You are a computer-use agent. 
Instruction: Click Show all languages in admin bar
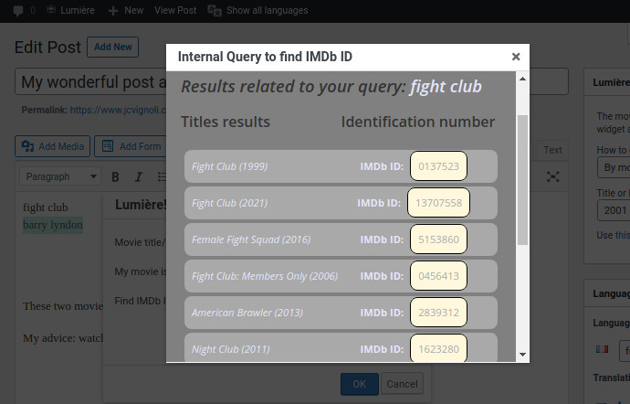click(x=267, y=10)
